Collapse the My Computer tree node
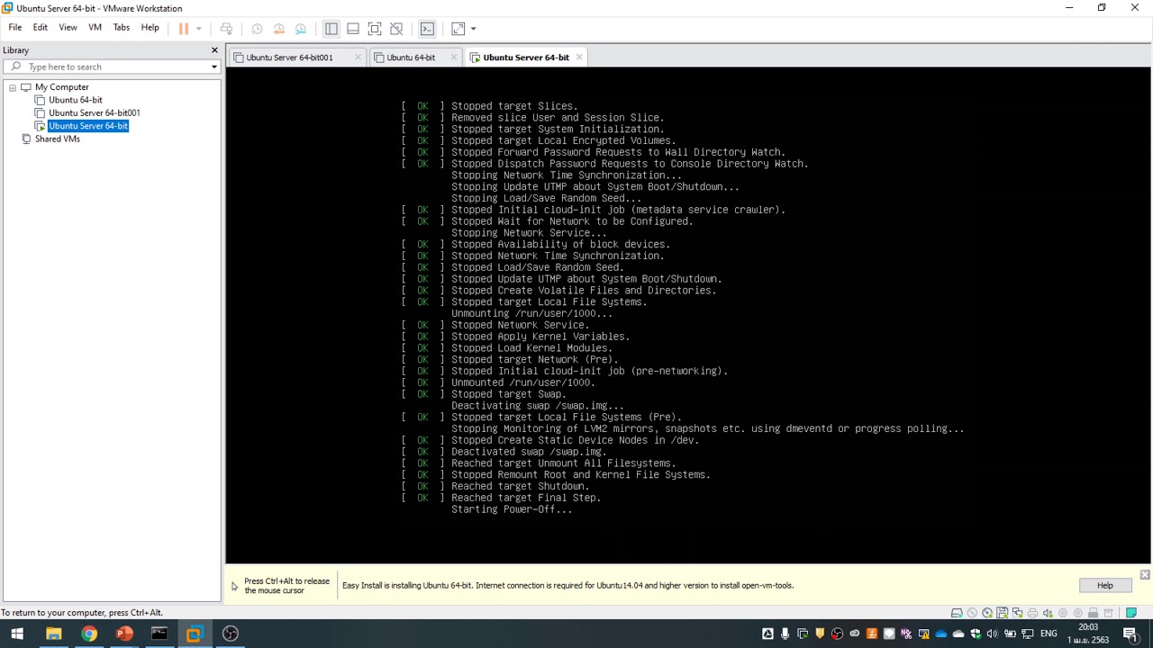The width and height of the screenshot is (1153, 648). pyautogui.click(x=13, y=87)
